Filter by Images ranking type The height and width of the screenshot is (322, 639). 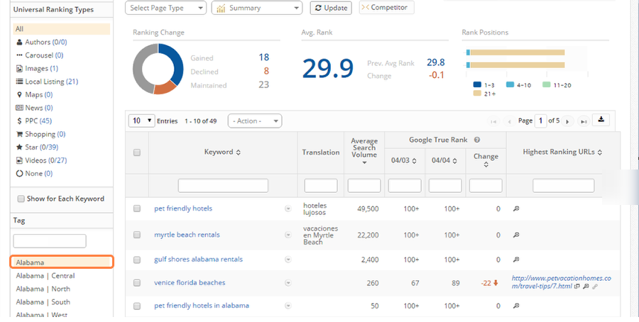point(37,68)
